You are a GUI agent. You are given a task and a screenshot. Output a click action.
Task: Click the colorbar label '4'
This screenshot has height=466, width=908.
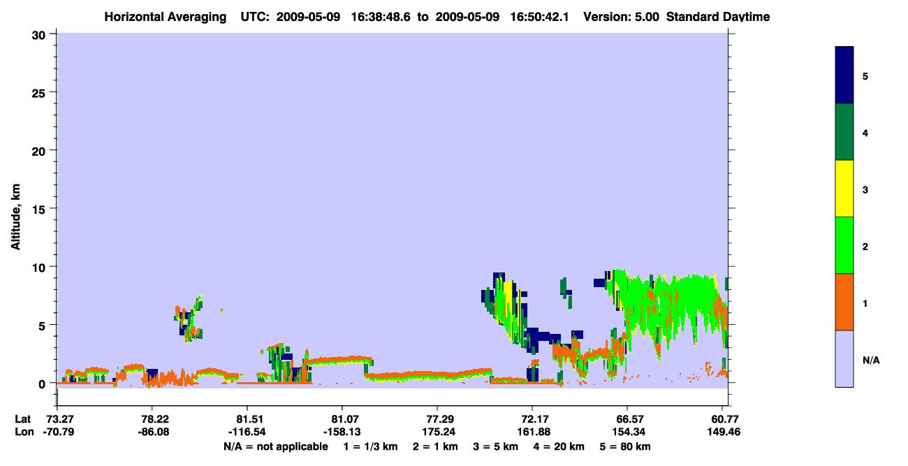[865, 132]
